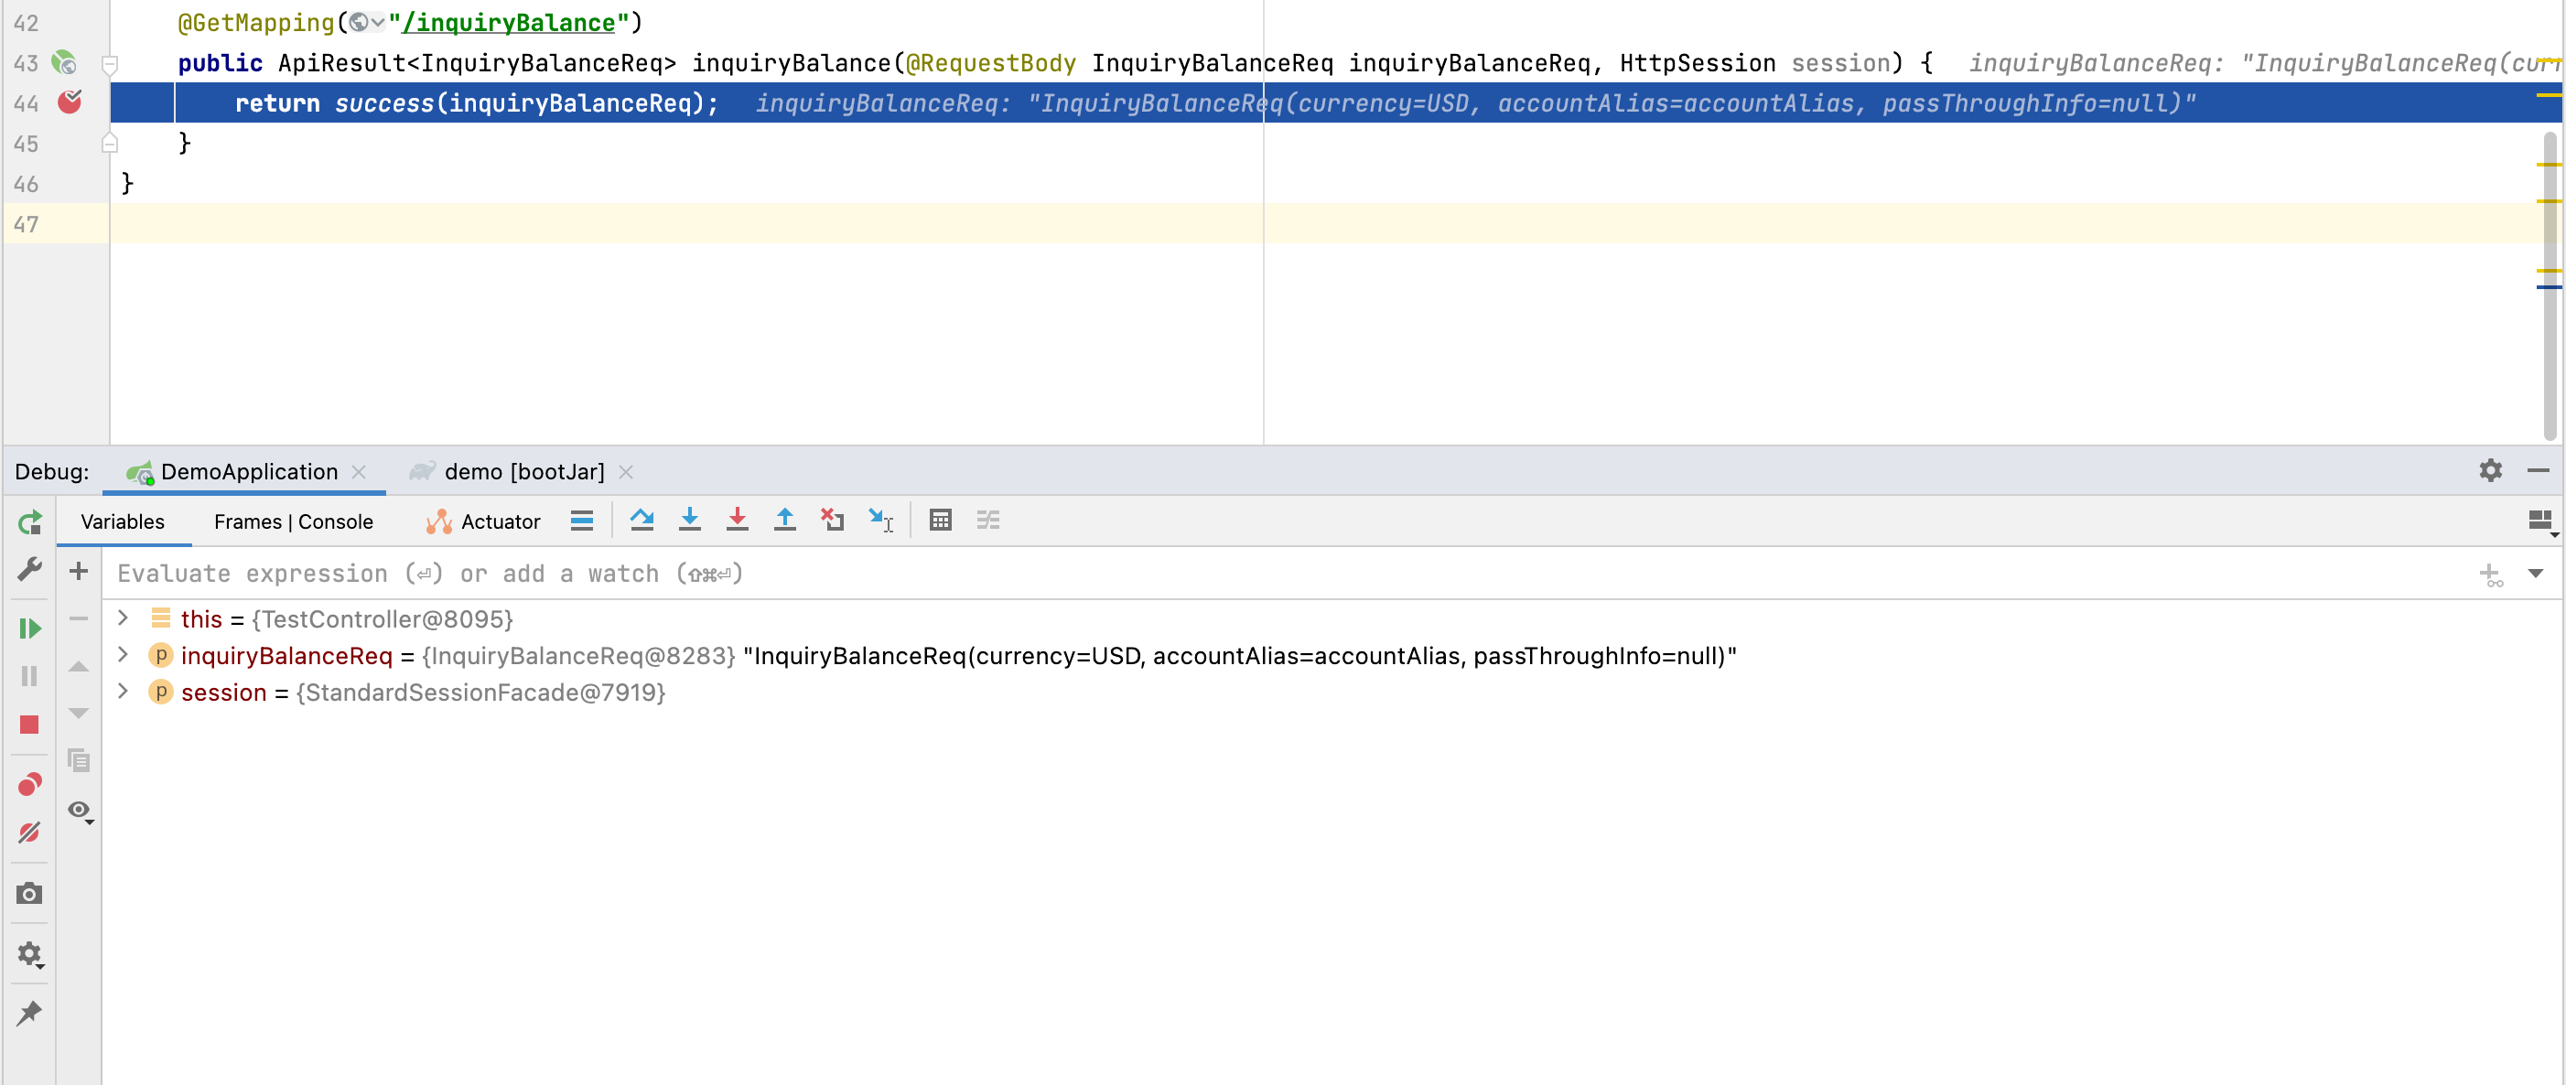Click the Force Step Into icon

(737, 520)
